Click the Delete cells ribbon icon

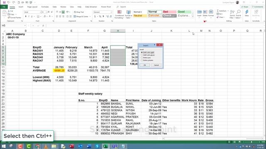pyautogui.click(x=205, y=14)
